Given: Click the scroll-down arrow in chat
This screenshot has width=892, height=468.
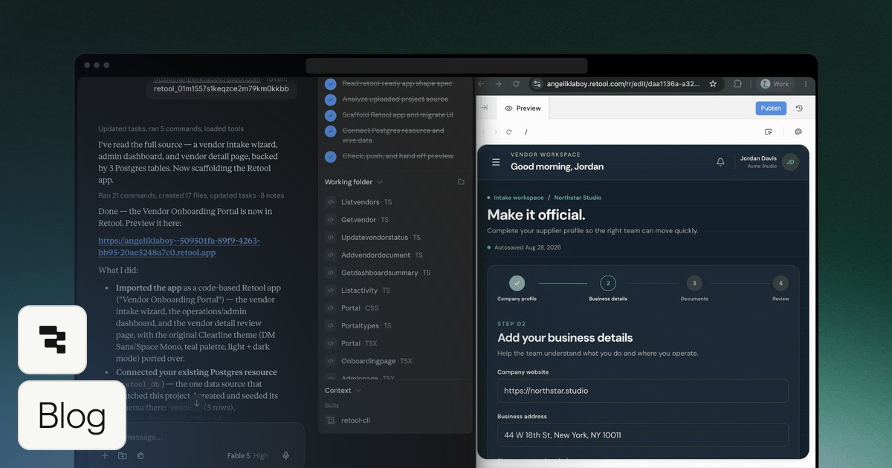Looking at the screenshot, I should 197,403.
